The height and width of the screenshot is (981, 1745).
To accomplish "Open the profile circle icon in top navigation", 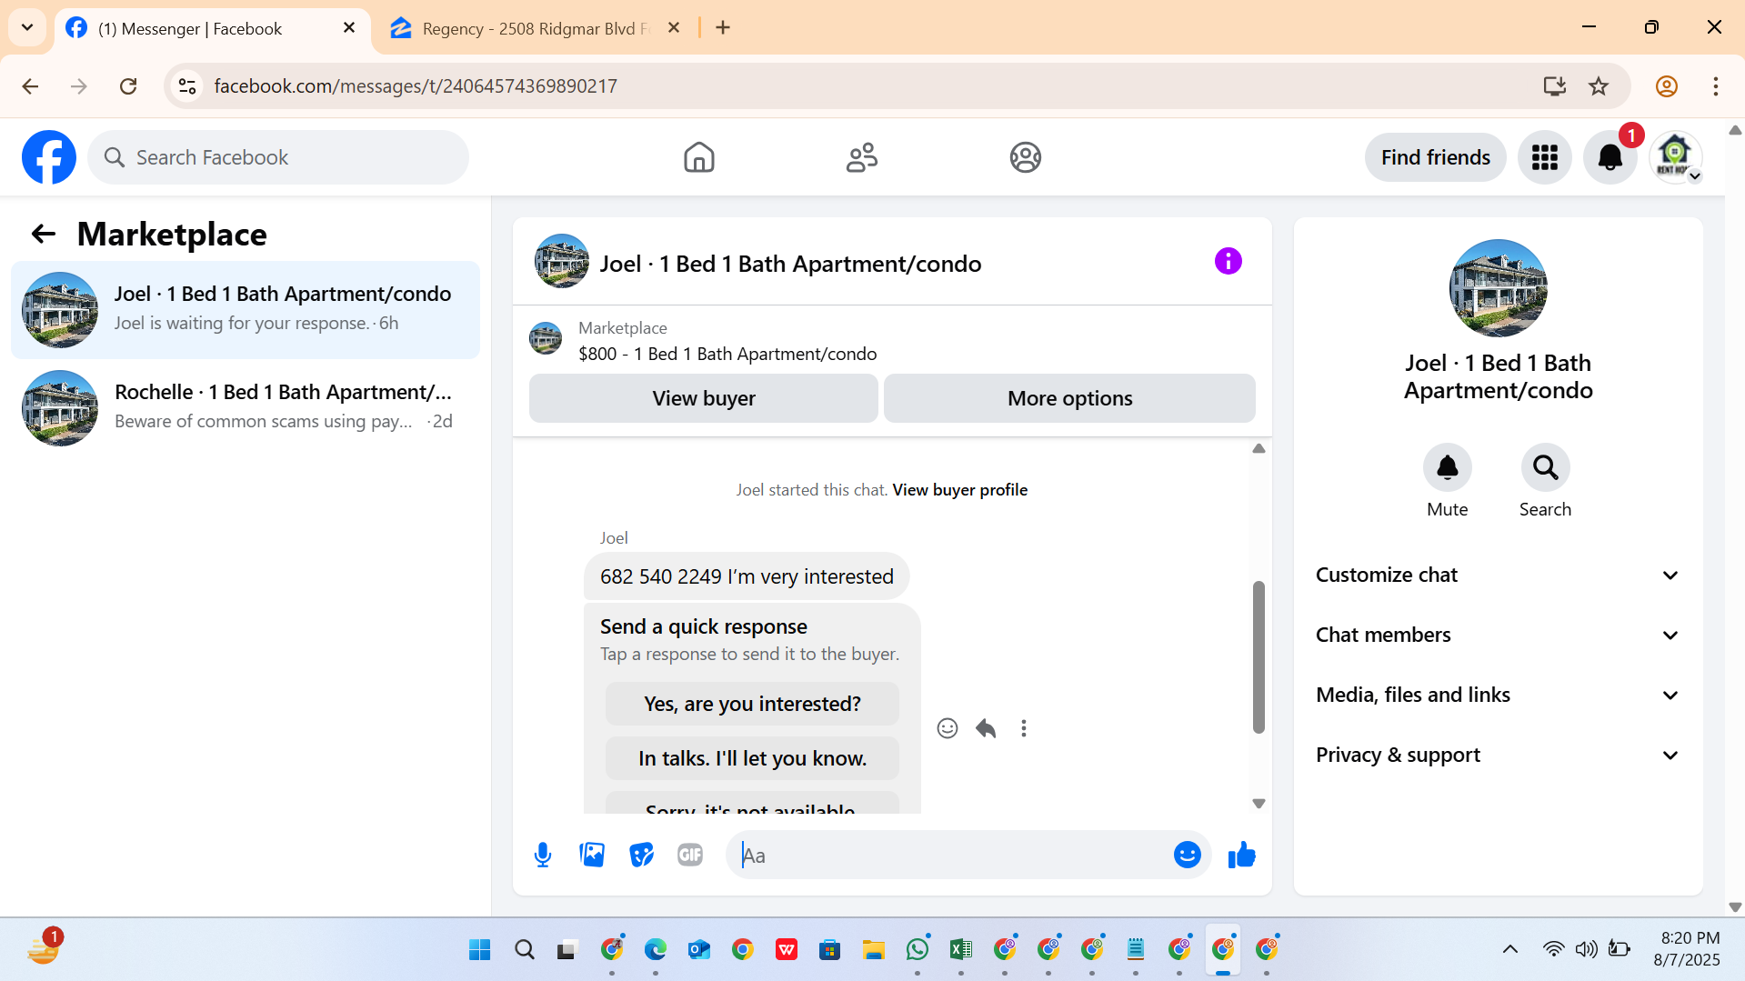I will point(1025,157).
